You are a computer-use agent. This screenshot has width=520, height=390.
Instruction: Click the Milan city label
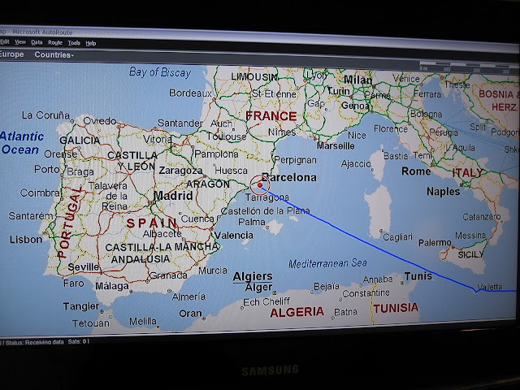point(357,80)
